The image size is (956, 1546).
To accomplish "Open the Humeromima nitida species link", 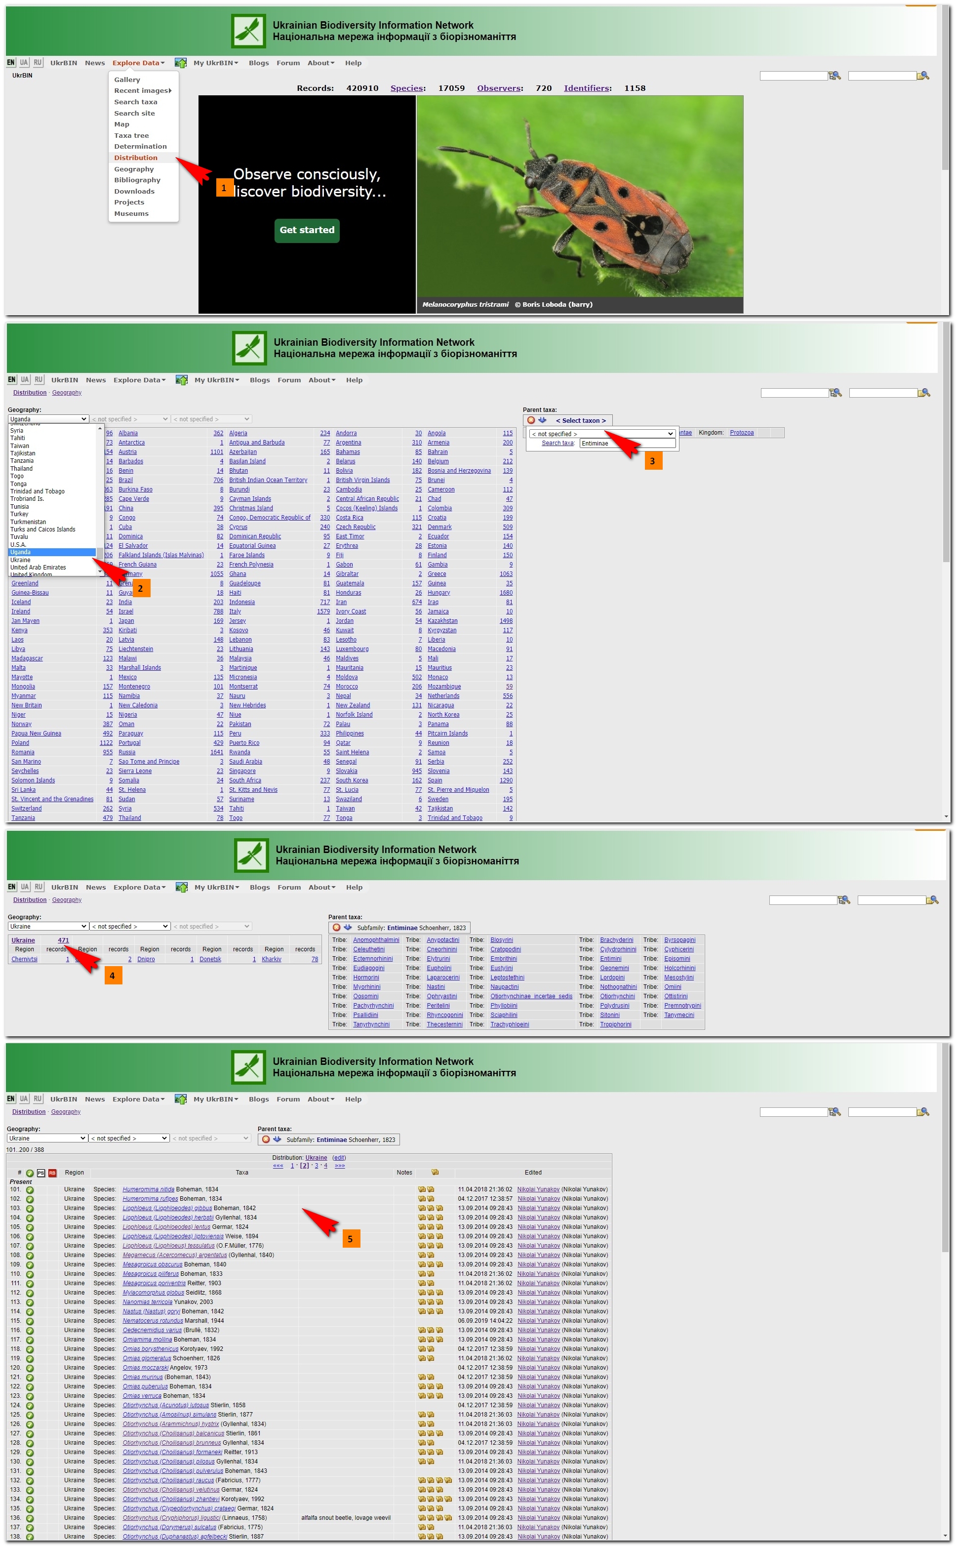I will tap(149, 1189).
